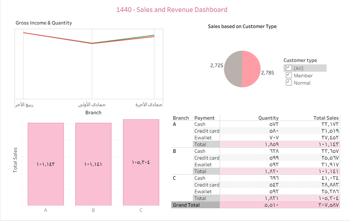
Task: Toggle the (All) customer type checkbox
Action: pyautogui.click(x=289, y=68)
